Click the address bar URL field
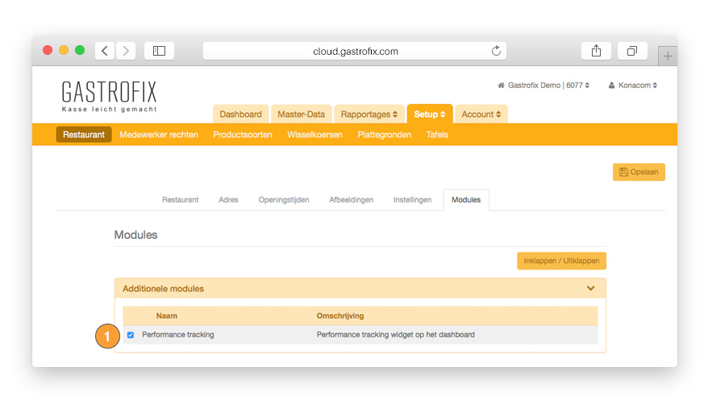 coord(355,51)
